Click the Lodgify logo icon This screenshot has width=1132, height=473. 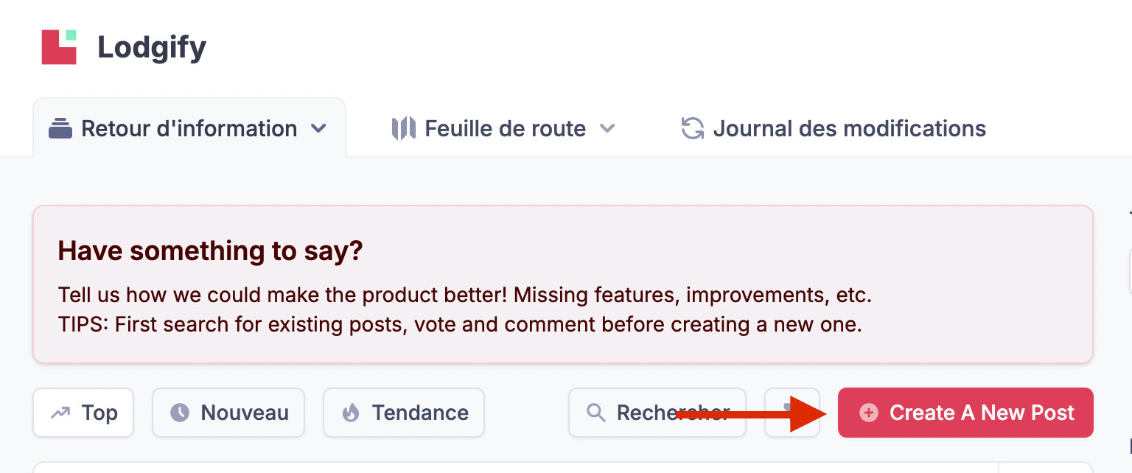pyautogui.click(x=59, y=47)
